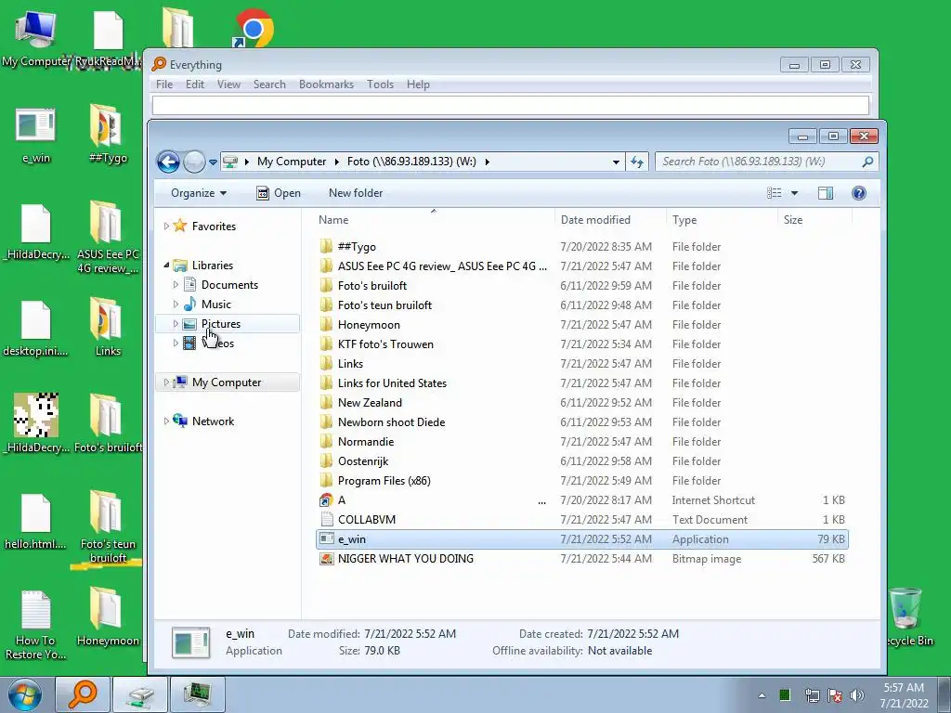Open the View menu in Everything
The width and height of the screenshot is (951, 713).
[x=228, y=84]
